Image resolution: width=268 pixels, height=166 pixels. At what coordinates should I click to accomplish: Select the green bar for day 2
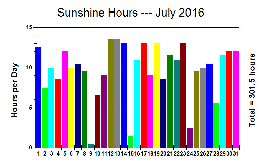[x=45, y=118]
